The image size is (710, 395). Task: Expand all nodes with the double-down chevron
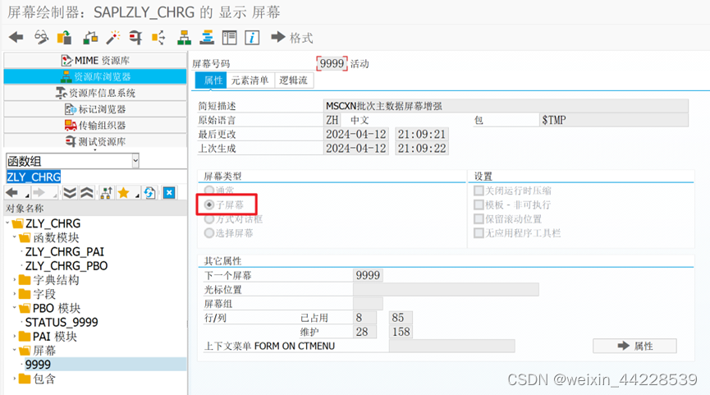pos(70,193)
